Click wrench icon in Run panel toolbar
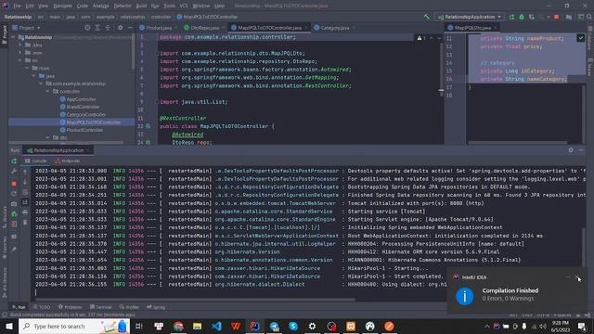The width and height of the screenshot is (594, 334). coord(14,171)
